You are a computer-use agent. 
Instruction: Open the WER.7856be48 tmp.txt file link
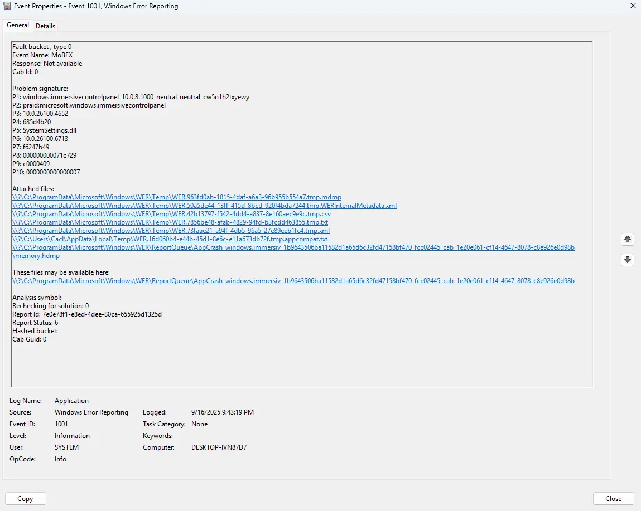tap(169, 222)
